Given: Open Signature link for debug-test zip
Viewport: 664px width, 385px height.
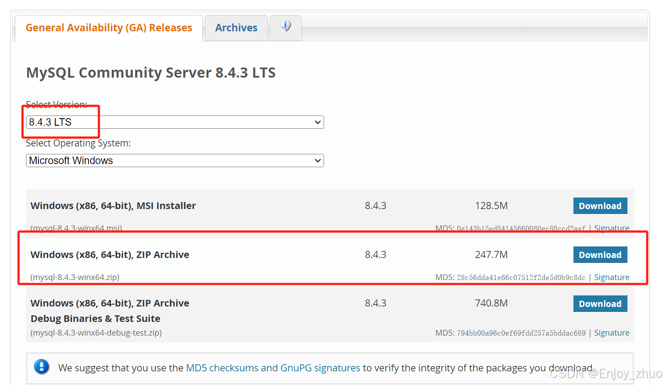Looking at the screenshot, I should pos(611,333).
